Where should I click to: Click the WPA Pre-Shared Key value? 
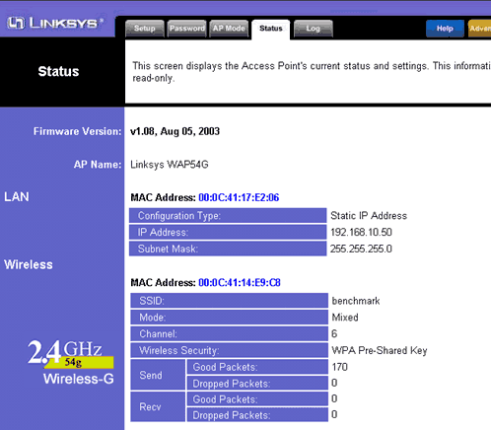point(380,350)
